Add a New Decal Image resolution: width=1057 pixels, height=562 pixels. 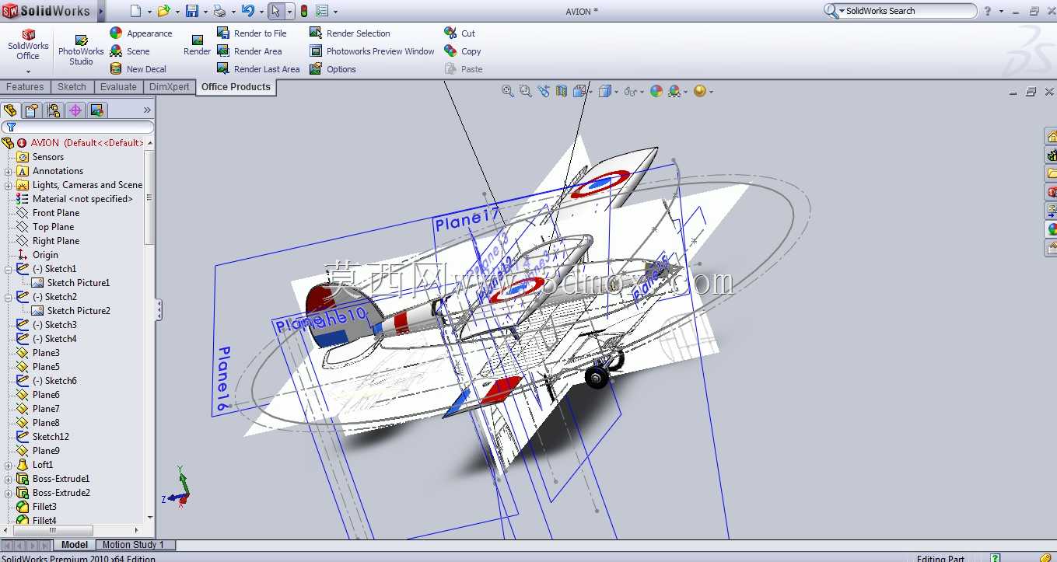[138, 69]
